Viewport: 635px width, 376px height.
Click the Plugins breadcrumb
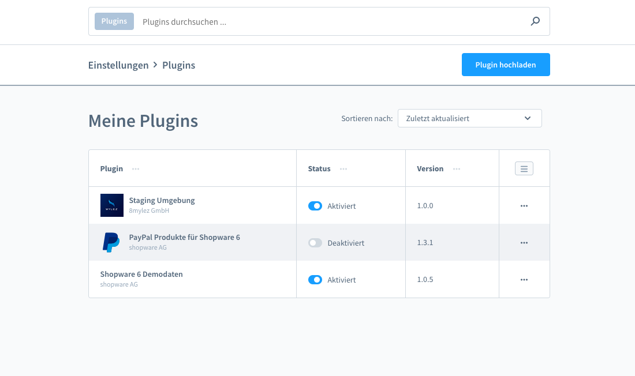pyautogui.click(x=178, y=65)
